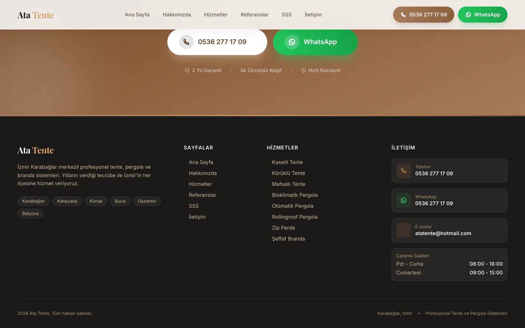
Task: Open Rollingroof Pergola service link
Action: pos(295,217)
